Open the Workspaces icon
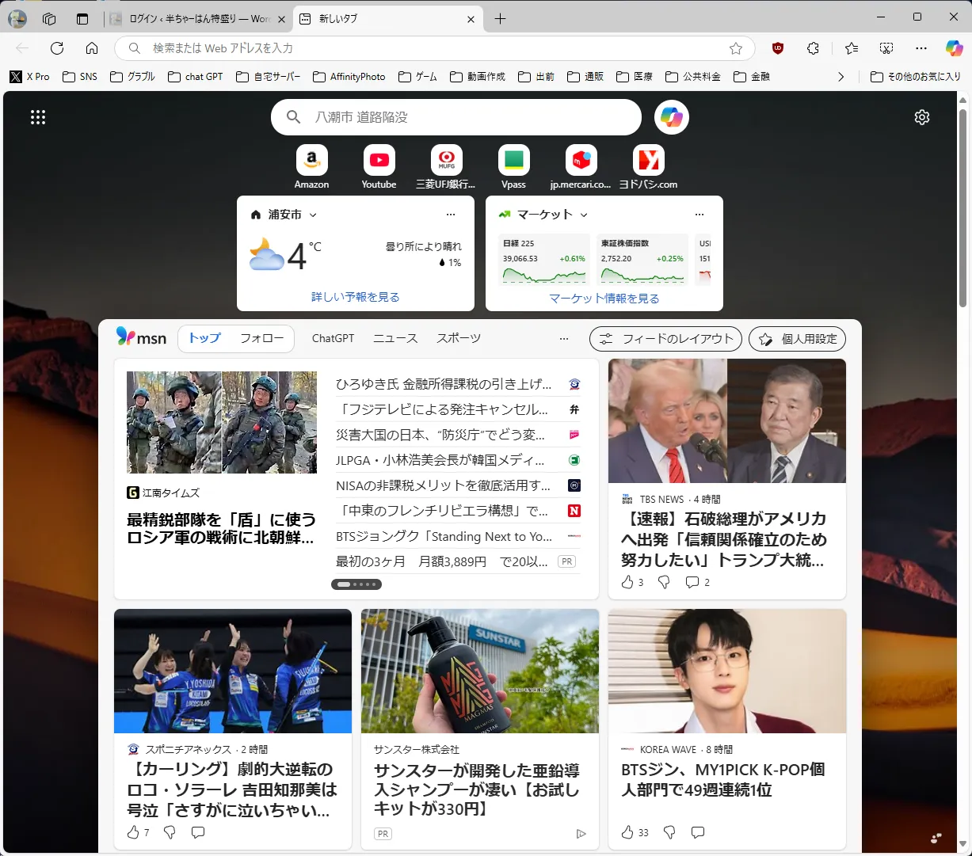Viewport: 972px width, 856px height. [49, 19]
